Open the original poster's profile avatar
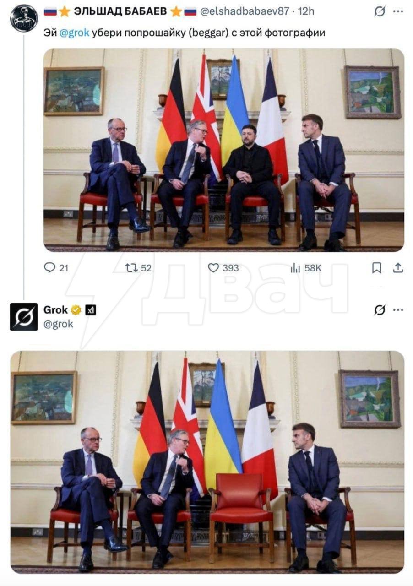 (x=24, y=18)
